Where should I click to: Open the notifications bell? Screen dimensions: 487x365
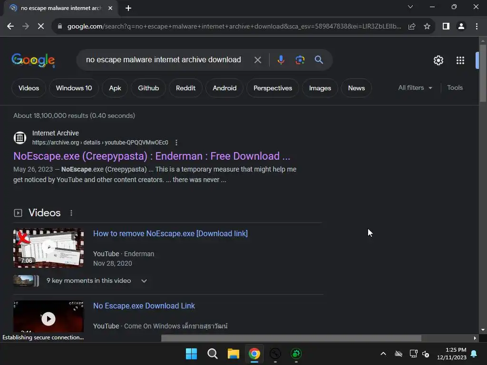(x=474, y=354)
